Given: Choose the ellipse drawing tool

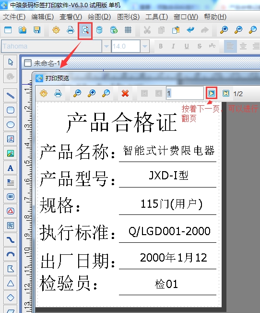Looking at the screenshot, I should click(x=11, y=125).
